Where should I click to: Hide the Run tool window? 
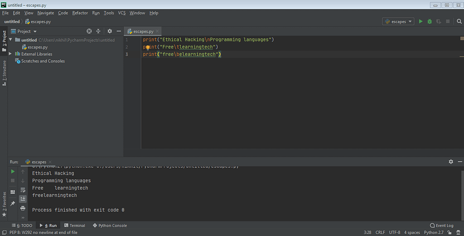click(460, 161)
